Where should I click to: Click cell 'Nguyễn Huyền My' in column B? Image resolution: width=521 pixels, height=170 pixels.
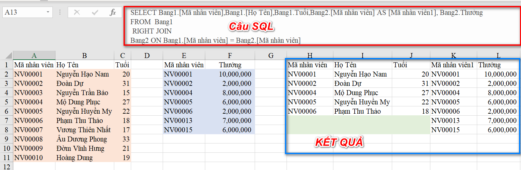click(x=85, y=111)
